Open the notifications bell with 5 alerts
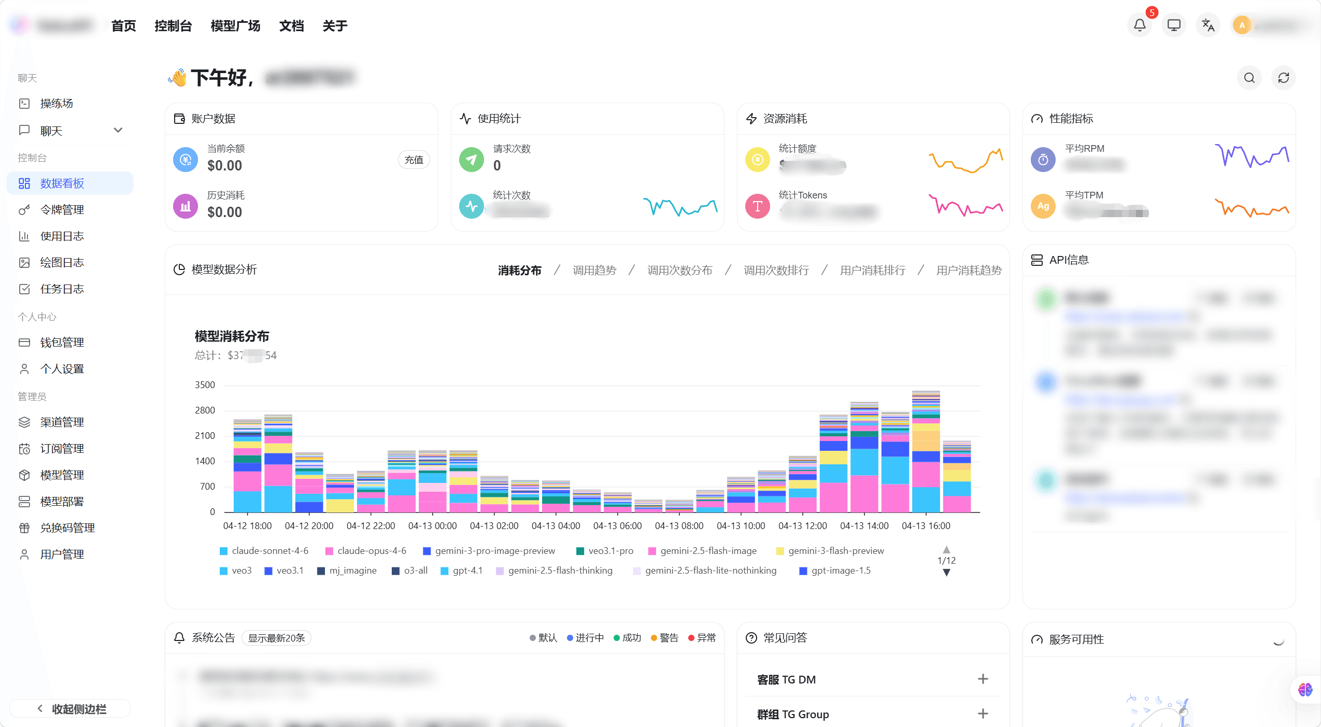The image size is (1321, 727). pyautogui.click(x=1139, y=24)
